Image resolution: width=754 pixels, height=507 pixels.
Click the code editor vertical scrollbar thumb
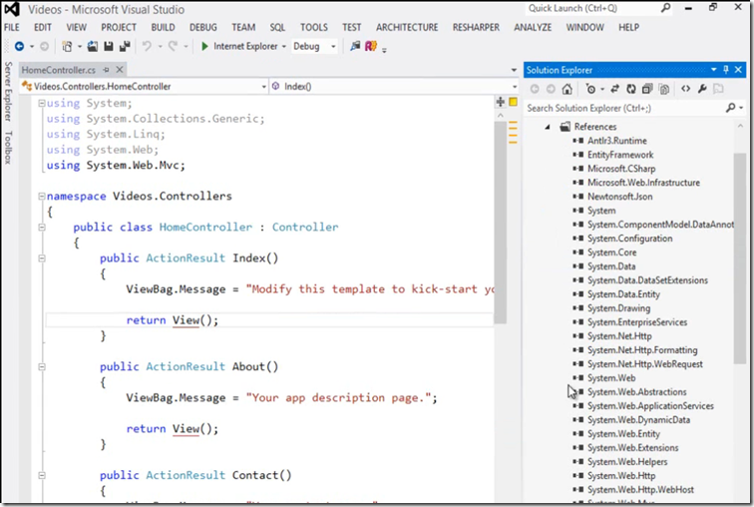tap(500, 223)
